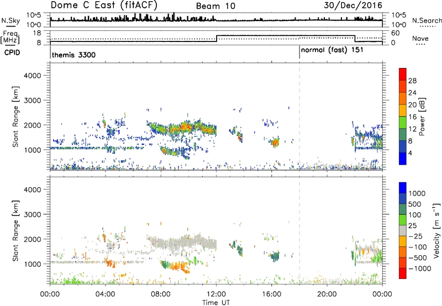Pick the bright blue bottom segment of the Power color bar
This screenshot has height=306, width=442.
[x=403, y=159]
